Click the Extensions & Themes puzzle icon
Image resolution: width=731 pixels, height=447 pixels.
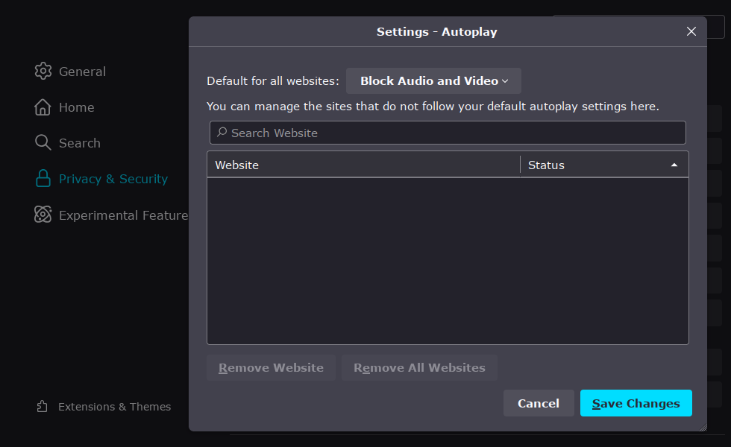(43, 407)
